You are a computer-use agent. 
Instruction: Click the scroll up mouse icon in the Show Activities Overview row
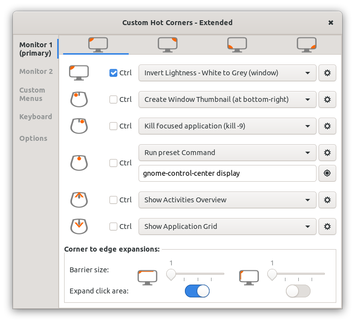pos(79,200)
